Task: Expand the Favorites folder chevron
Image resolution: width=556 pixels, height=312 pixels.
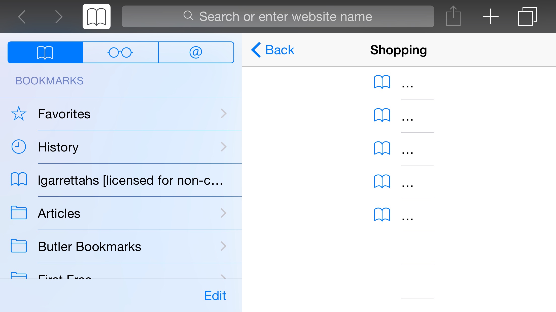Action: 223,114
